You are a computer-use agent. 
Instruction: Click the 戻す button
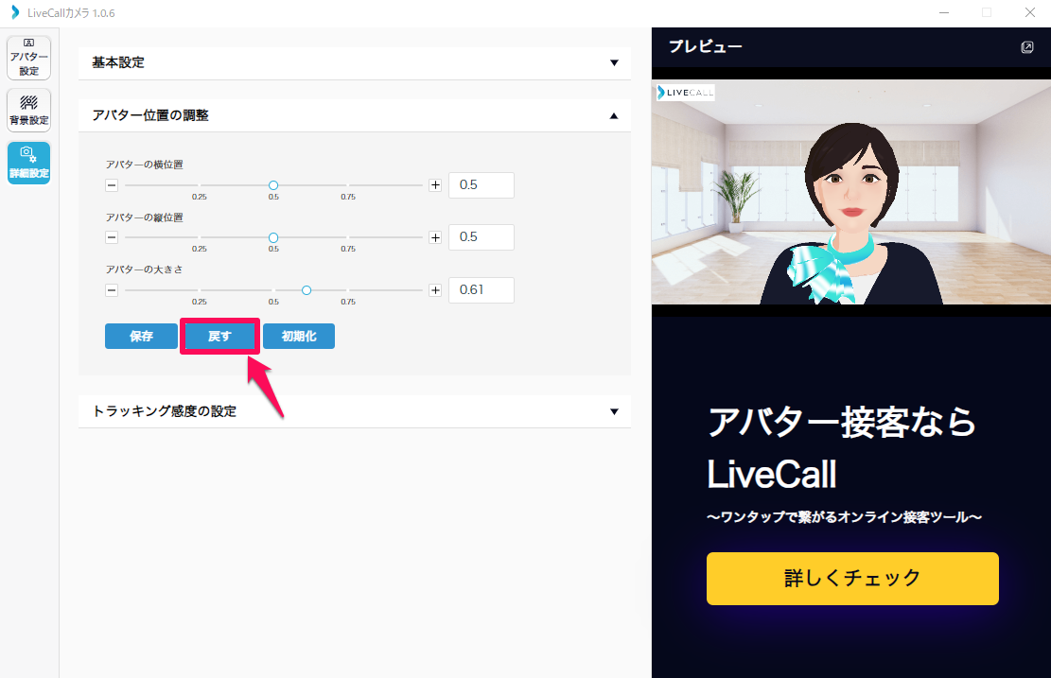click(219, 337)
